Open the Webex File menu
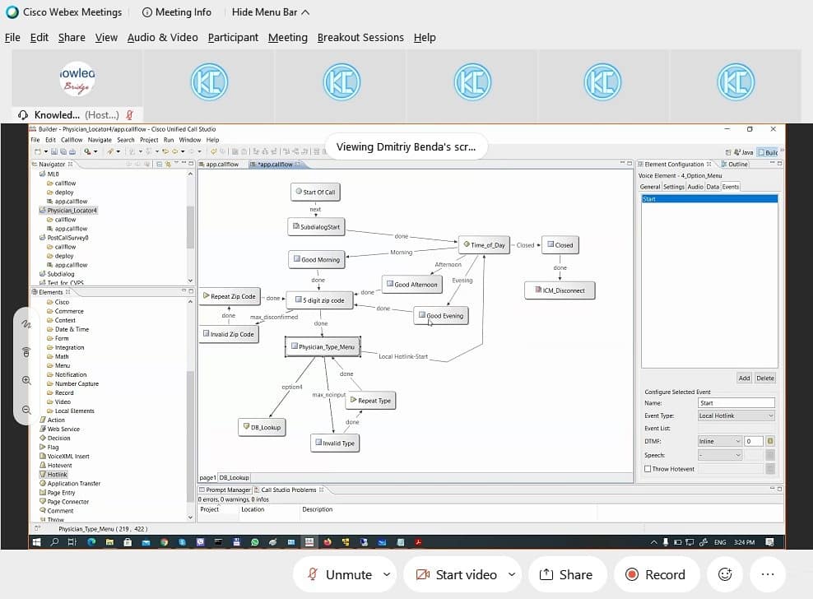Image resolution: width=813 pixels, height=599 pixels. point(12,37)
